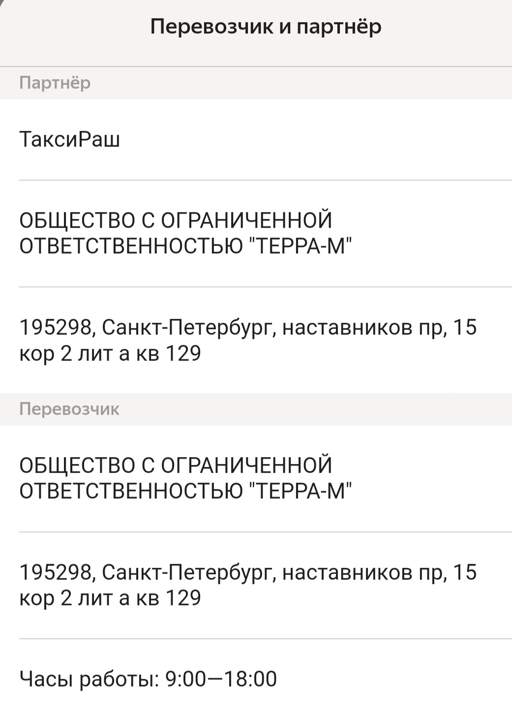Select the "Перевозчик" section header

69,409
